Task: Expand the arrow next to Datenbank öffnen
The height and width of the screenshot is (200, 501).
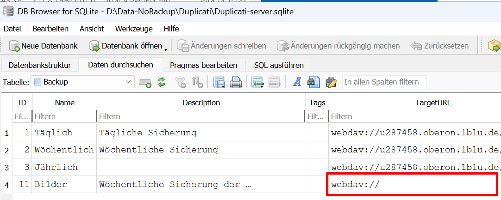Action: pos(165,47)
